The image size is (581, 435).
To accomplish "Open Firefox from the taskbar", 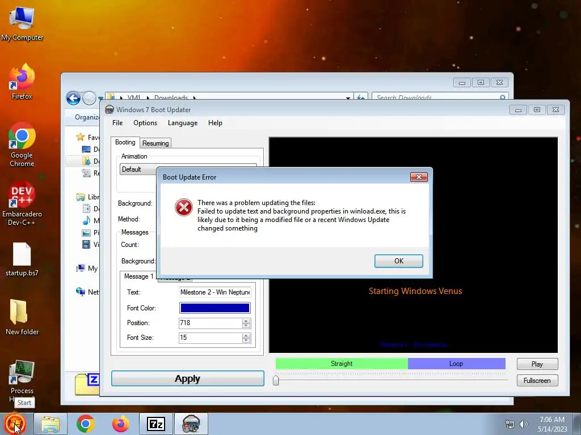I will (120, 424).
